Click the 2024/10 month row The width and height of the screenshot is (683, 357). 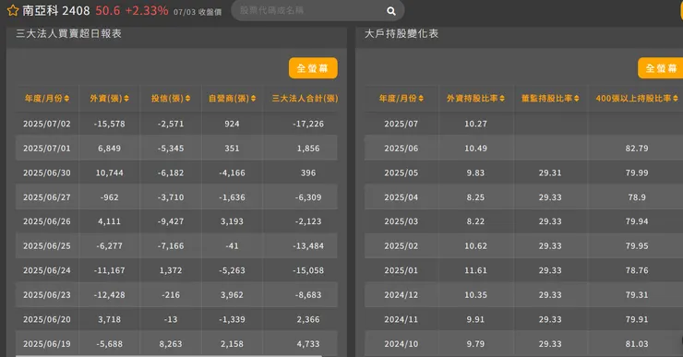pos(523,343)
